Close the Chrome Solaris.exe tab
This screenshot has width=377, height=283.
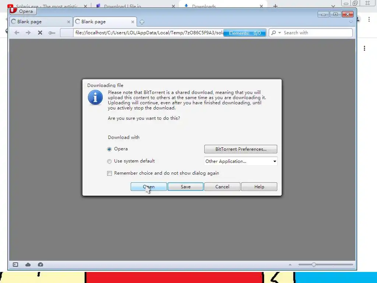coord(85,6)
